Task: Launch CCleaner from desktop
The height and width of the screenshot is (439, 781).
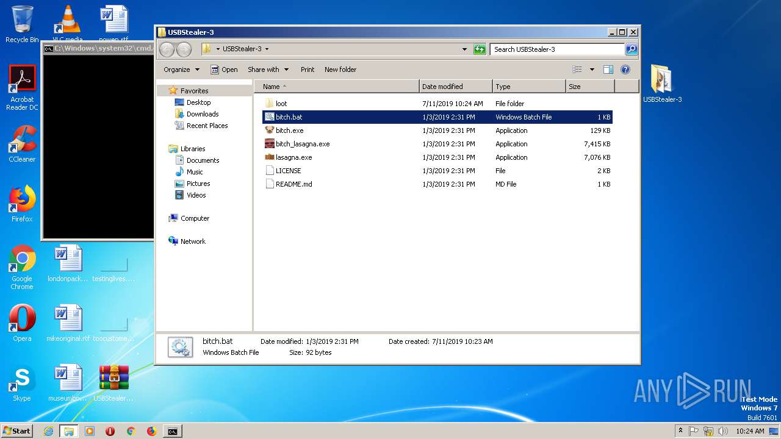Action: [x=22, y=144]
